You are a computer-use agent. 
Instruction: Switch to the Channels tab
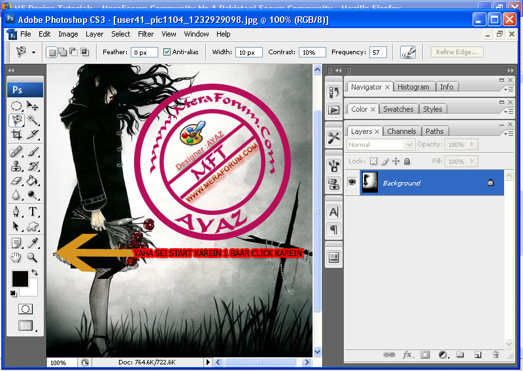point(401,131)
